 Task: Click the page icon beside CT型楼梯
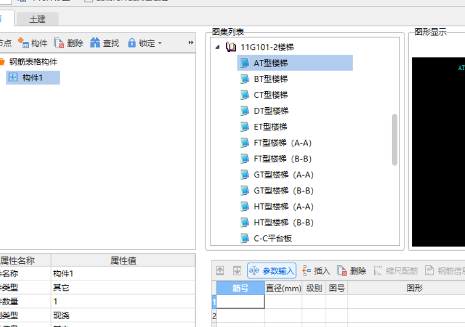click(x=244, y=95)
